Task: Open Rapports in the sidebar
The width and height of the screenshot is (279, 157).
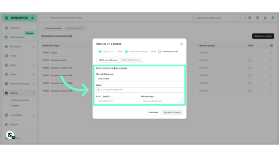Action: tap(14, 125)
